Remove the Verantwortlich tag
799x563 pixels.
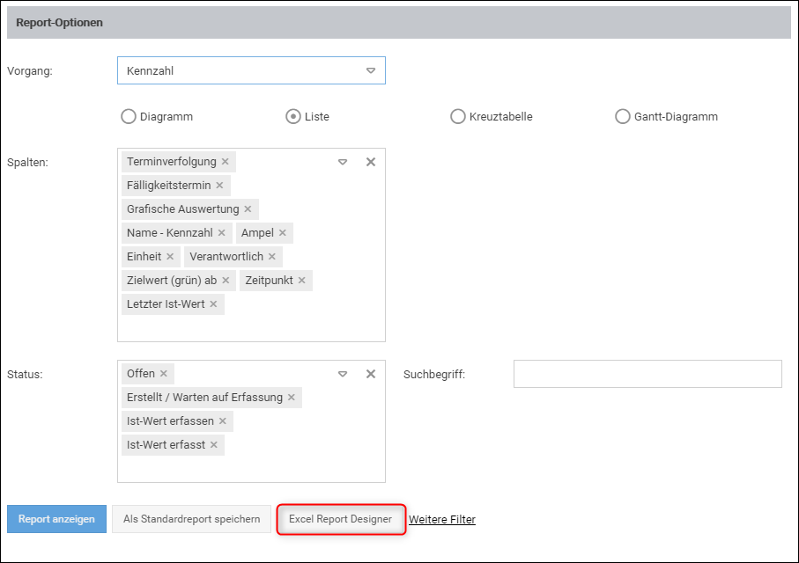[x=272, y=257]
